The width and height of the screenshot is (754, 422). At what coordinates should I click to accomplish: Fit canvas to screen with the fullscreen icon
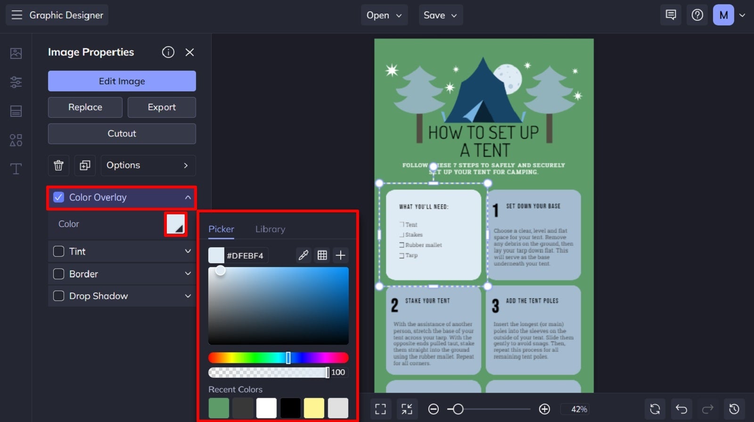coord(381,409)
